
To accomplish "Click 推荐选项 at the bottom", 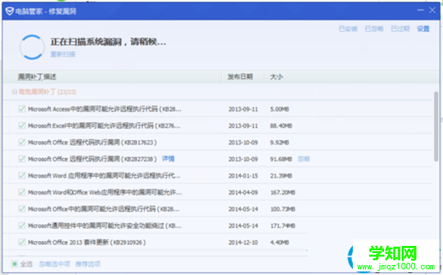I will (88, 264).
